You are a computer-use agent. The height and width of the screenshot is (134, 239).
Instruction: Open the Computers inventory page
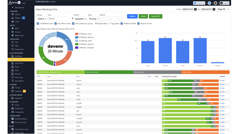(19, 112)
